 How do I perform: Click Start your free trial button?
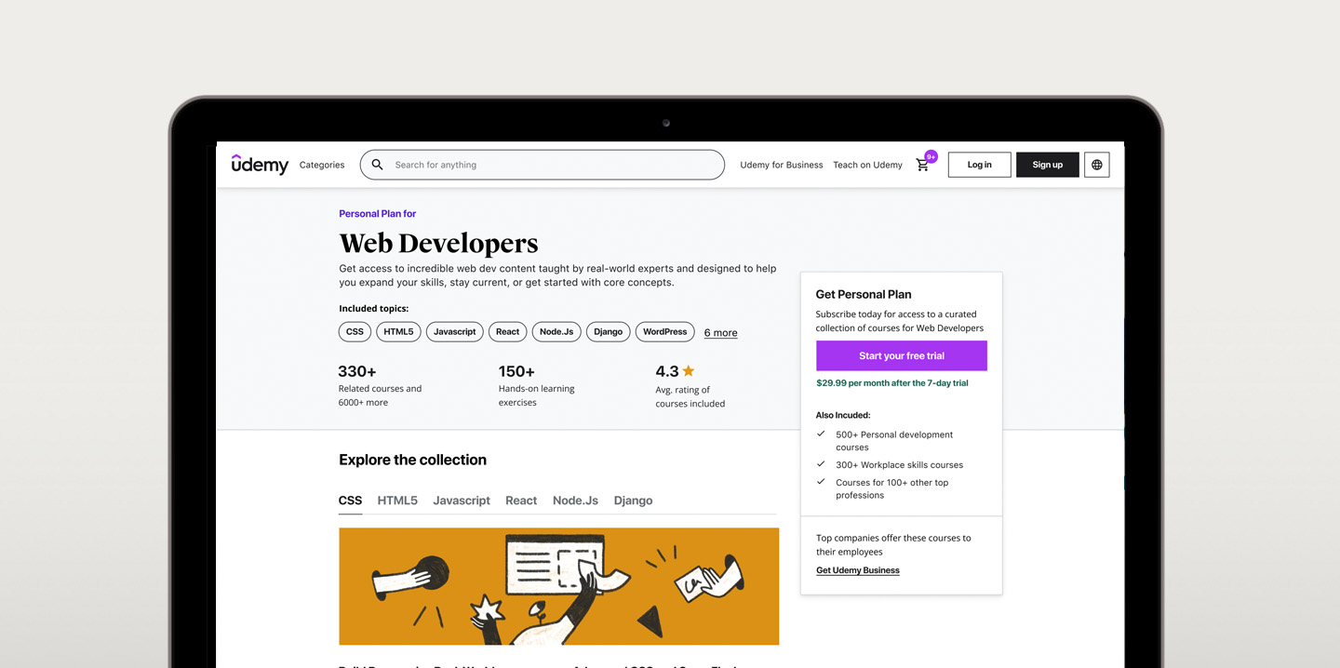pyautogui.click(x=902, y=355)
